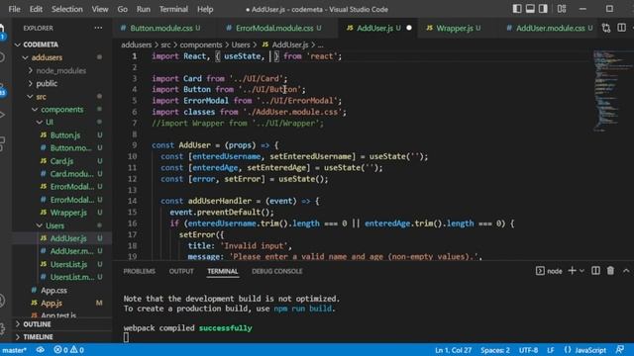Open the launch profile dropdown beside plus
634x356 pixels.
[x=581, y=271]
